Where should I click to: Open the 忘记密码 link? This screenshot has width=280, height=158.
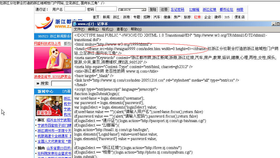coord(177,10)
